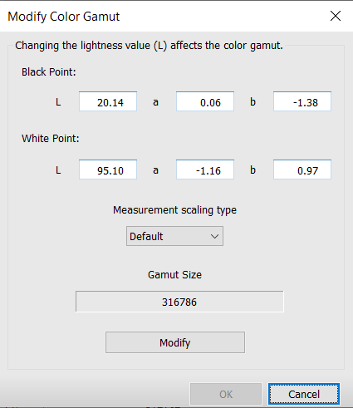
Task: Click the White Point label
Action: tap(51, 139)
